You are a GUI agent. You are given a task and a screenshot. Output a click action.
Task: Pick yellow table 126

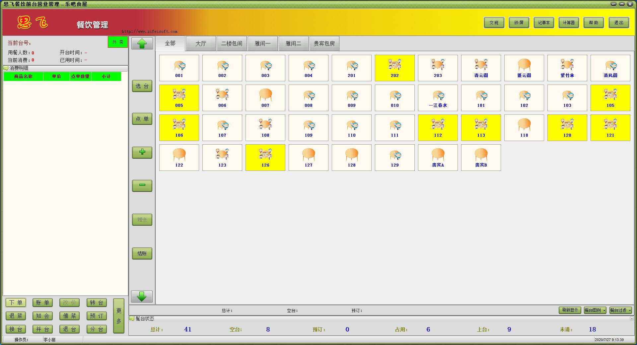(x=265, y=157)
